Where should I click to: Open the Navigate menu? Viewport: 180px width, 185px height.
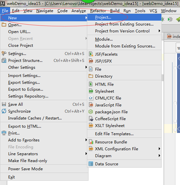pos(45,11)
